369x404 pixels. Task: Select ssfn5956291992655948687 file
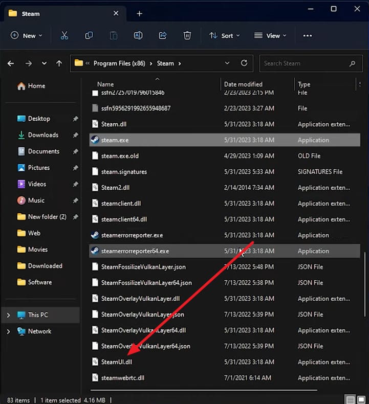[225, 108]
